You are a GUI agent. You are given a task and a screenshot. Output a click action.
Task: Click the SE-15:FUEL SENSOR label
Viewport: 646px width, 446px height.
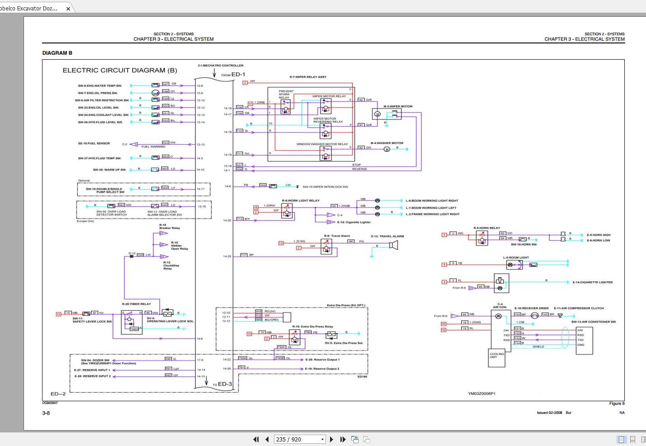94,143
